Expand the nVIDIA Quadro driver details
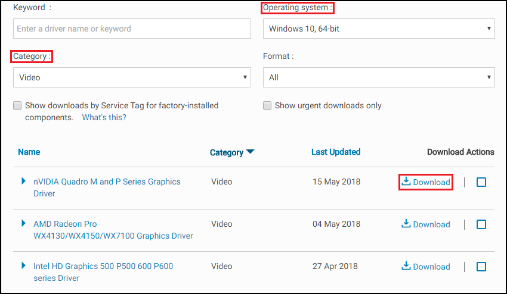The height and width of the screenshot is (294, 507). click(x=24, y=181)
